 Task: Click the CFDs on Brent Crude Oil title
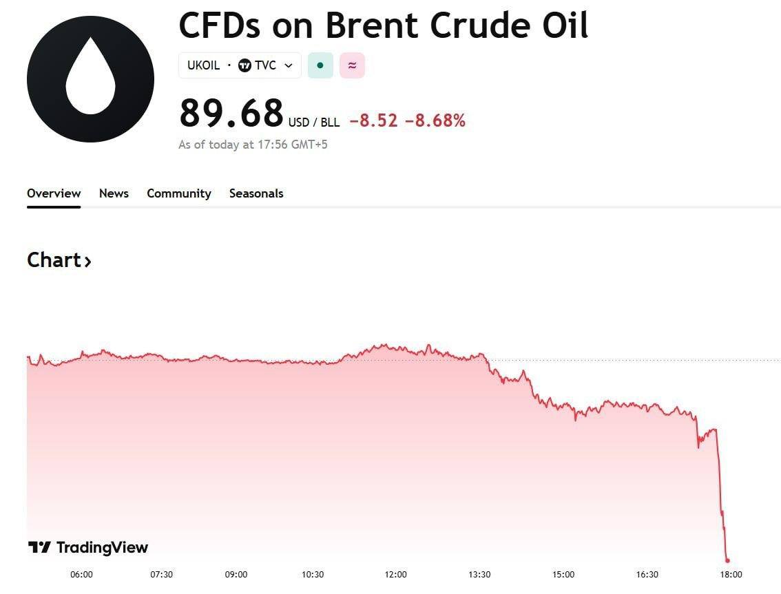point(383,25)
